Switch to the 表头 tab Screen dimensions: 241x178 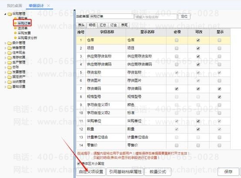click(81, 25)
